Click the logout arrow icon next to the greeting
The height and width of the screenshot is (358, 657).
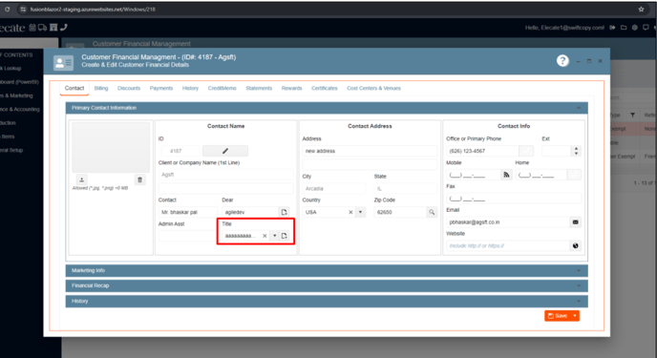click(612, 28)
